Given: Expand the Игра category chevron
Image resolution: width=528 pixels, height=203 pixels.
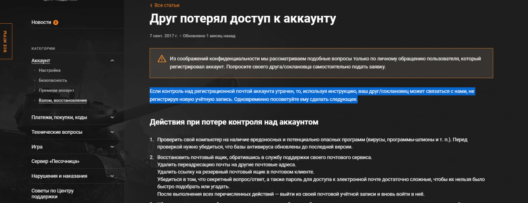Looking at the screenshot, I should [x=112, y=147].
